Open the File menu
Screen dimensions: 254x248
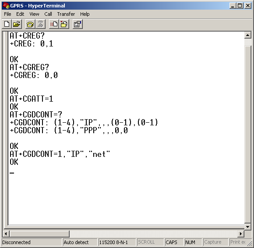coord(7,14)
